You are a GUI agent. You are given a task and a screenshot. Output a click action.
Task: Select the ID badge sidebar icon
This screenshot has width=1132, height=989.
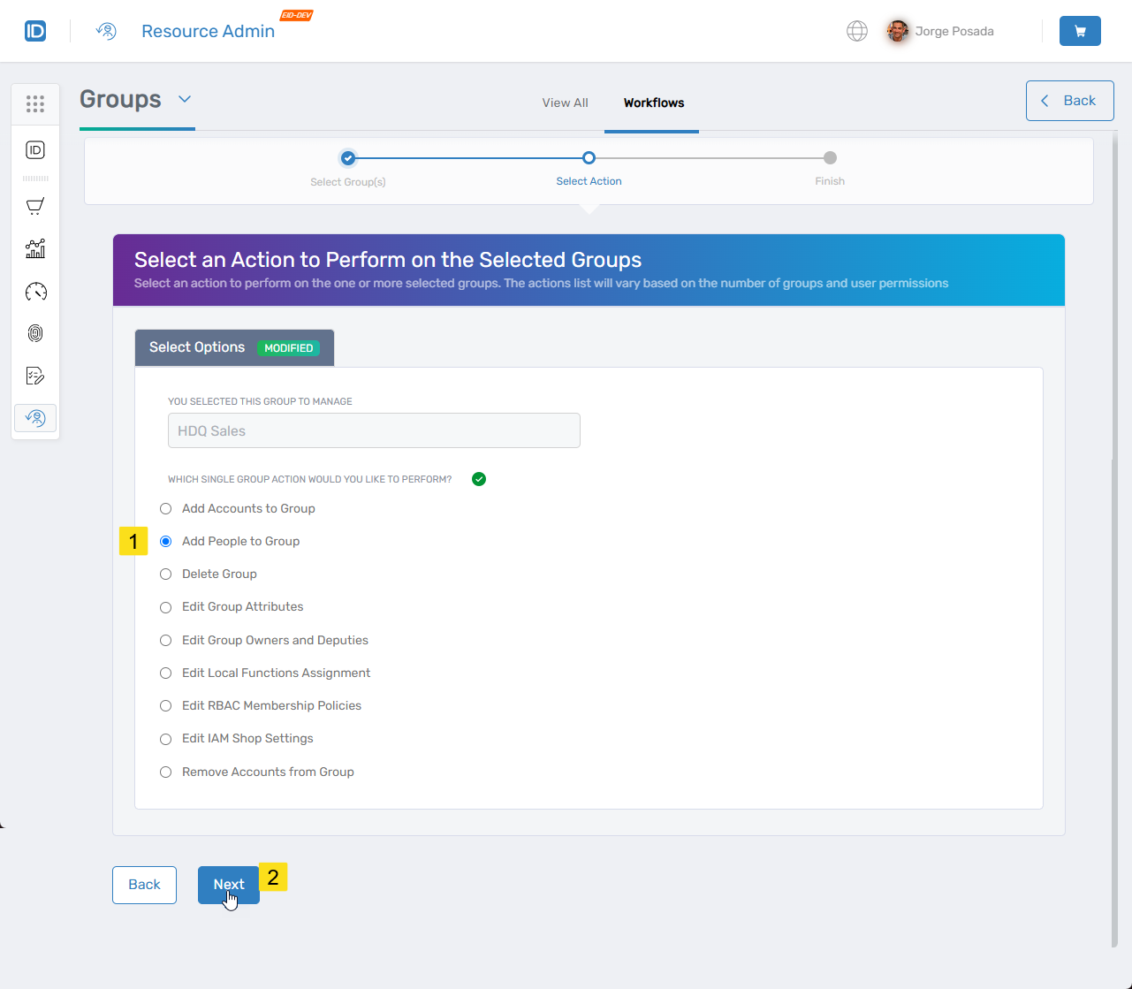point(35,150)
